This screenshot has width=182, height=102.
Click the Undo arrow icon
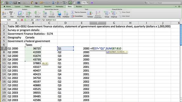(x=41, y=3)
